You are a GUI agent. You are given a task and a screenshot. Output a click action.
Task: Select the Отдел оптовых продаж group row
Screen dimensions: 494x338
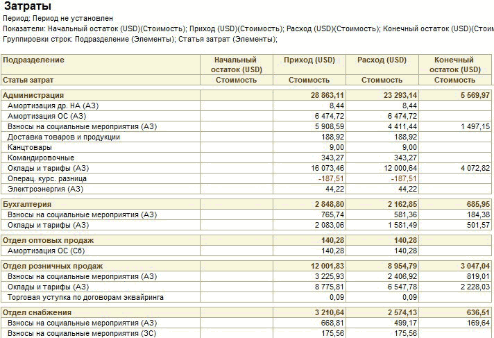pos(49,240)
